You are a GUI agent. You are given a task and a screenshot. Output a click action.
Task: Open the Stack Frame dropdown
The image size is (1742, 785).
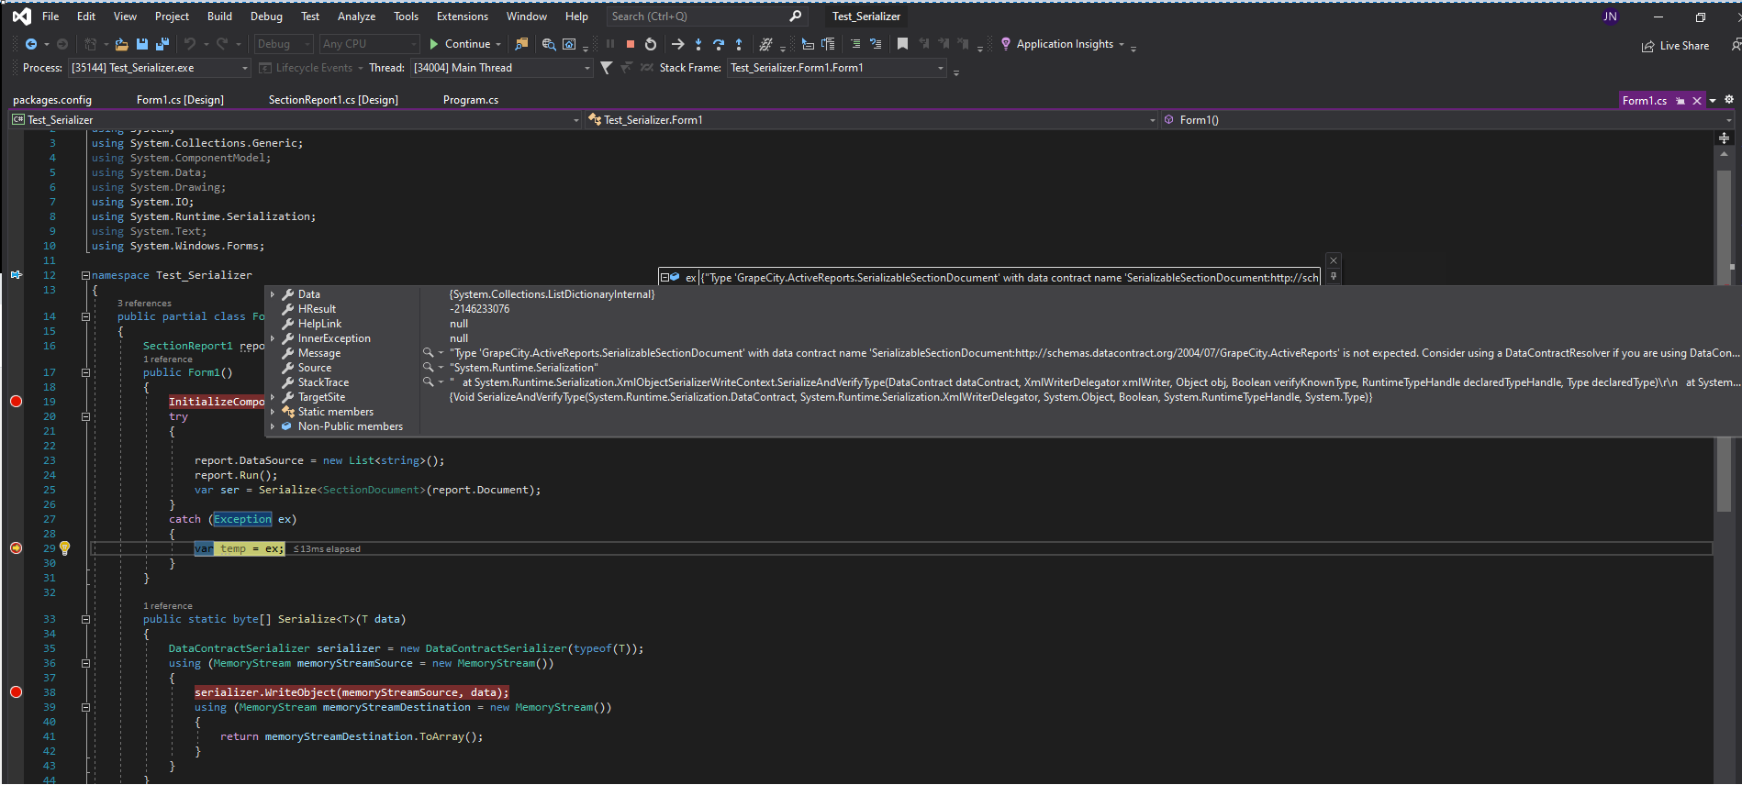(836, 68)
